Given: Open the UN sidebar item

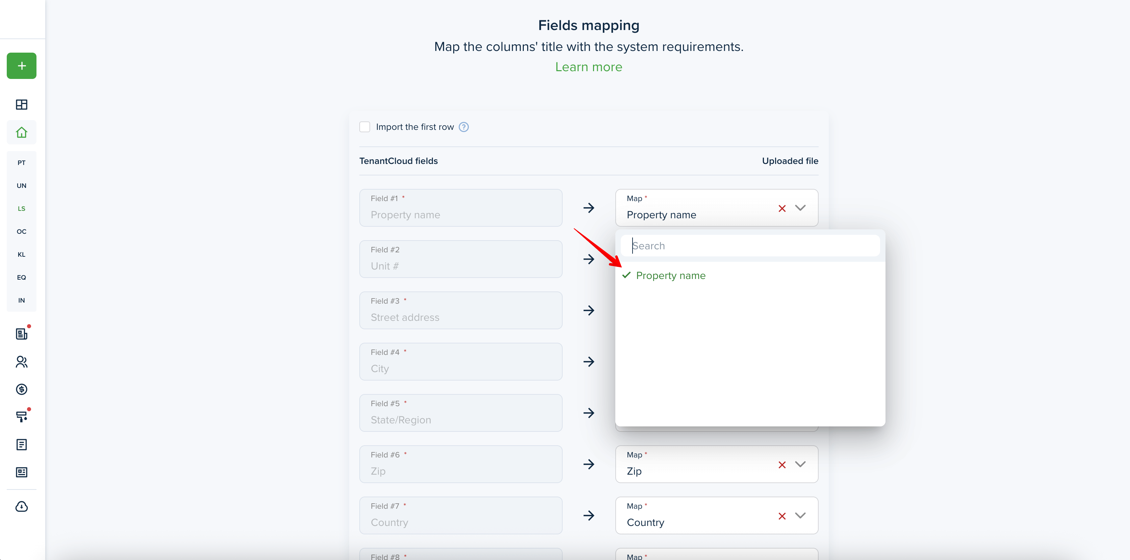Looking at the screenshot, I should [x=22, y=186].
